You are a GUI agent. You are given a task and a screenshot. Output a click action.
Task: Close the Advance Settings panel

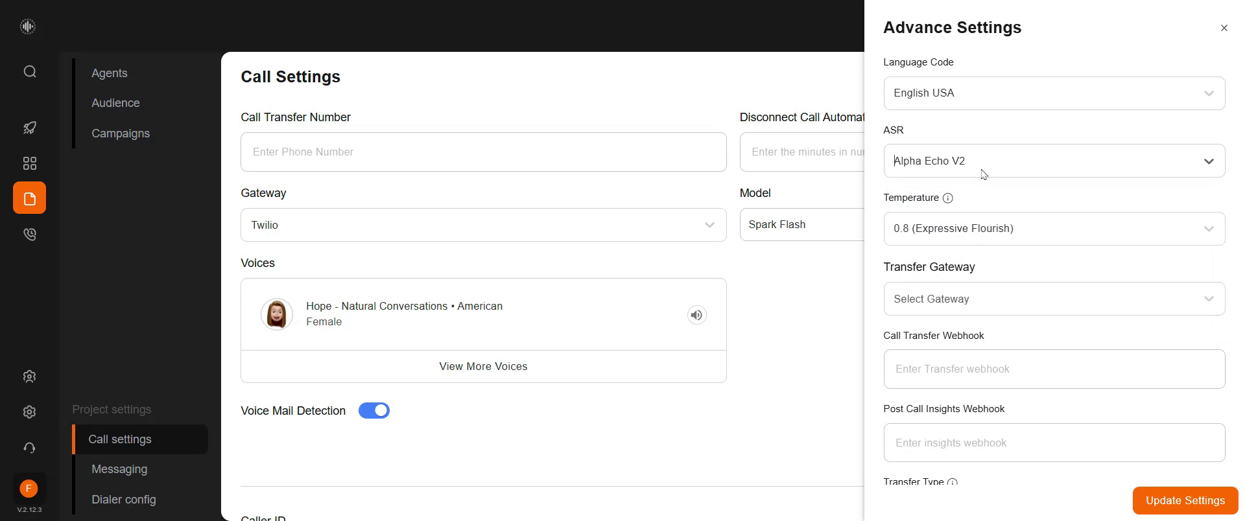(x=1224, y=28)
